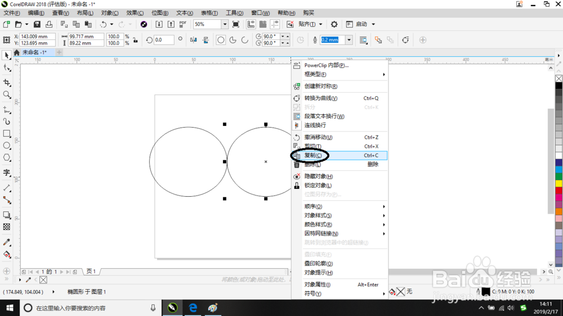Click the New document icon
Screen dimensions: 563x316
6,24
